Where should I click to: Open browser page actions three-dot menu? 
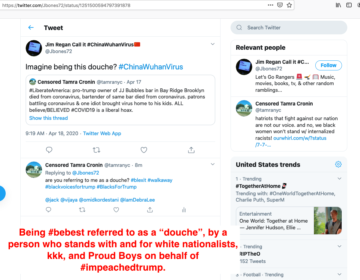tap(271, 5)
